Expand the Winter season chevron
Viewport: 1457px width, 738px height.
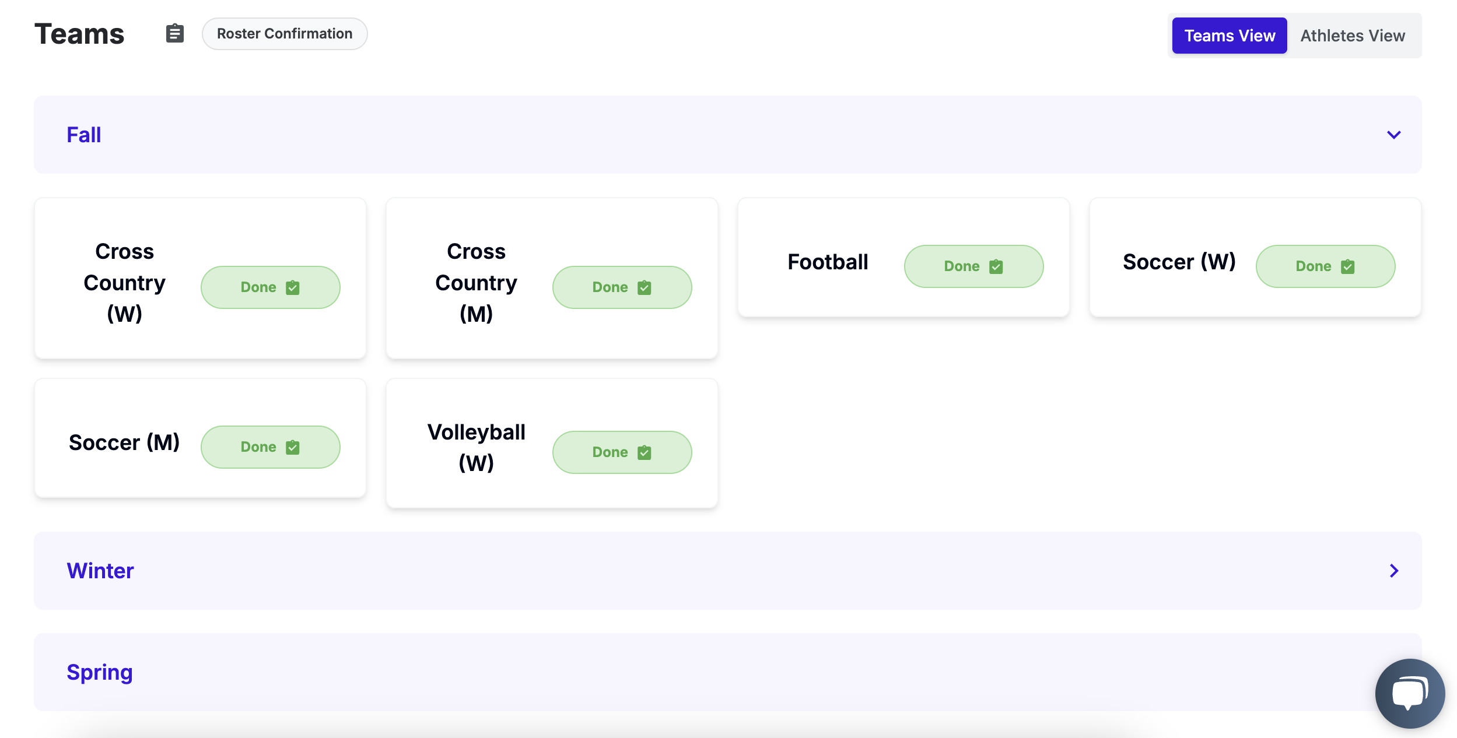point(1393,571)
